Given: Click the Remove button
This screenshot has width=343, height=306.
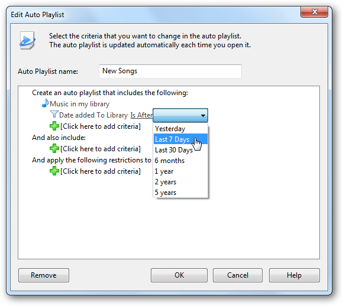Looking at the screenshot, I should pos(44,275).
